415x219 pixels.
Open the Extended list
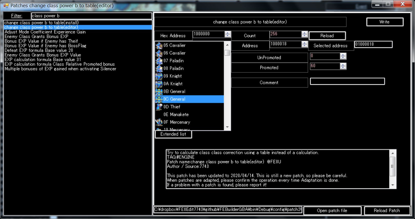coord(173,134)
